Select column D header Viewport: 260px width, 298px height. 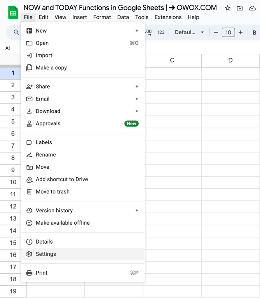pos(230,61)
